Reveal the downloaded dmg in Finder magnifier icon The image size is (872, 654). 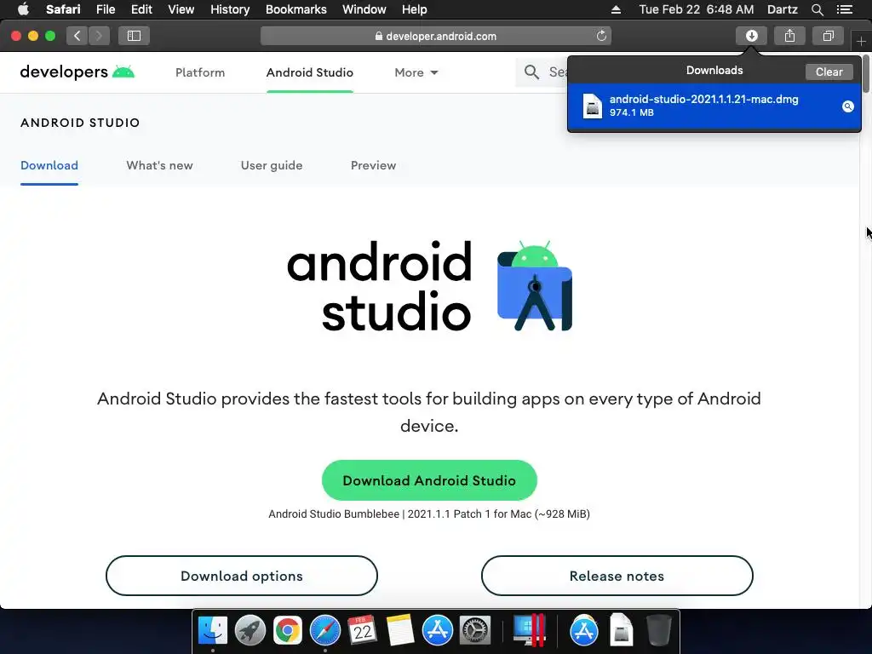(x=847, y=106)
